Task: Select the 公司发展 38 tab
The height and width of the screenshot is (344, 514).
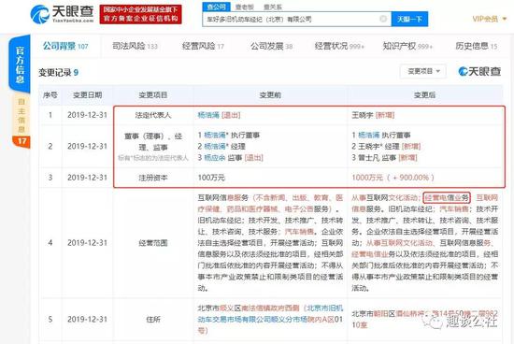Action: (x=271, y=46)
